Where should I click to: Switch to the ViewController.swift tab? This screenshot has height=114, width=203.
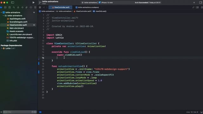pyautogui.click(x=61, y=7)
